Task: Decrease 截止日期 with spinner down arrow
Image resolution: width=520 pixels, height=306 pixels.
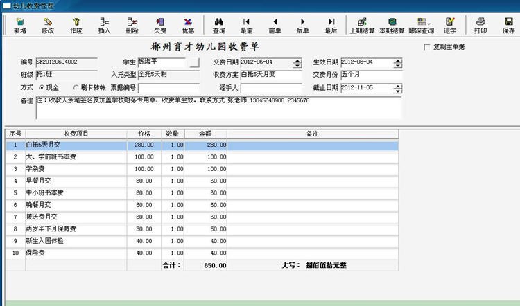Action: click(398, 91)
